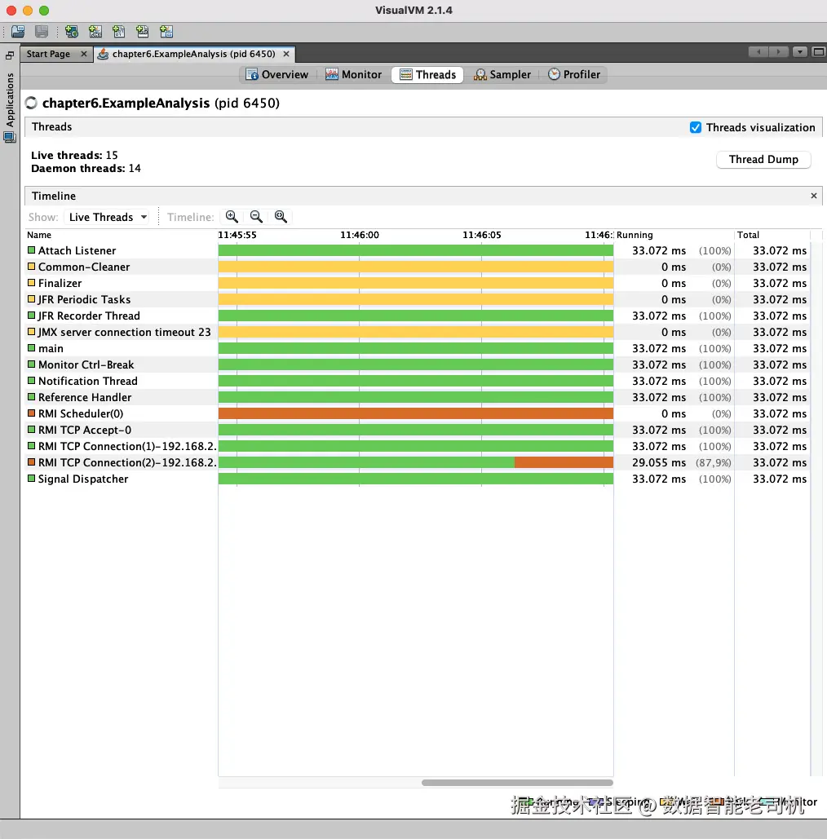
Task: Click the 29.055 ms running value
Action: pos(659,462)
